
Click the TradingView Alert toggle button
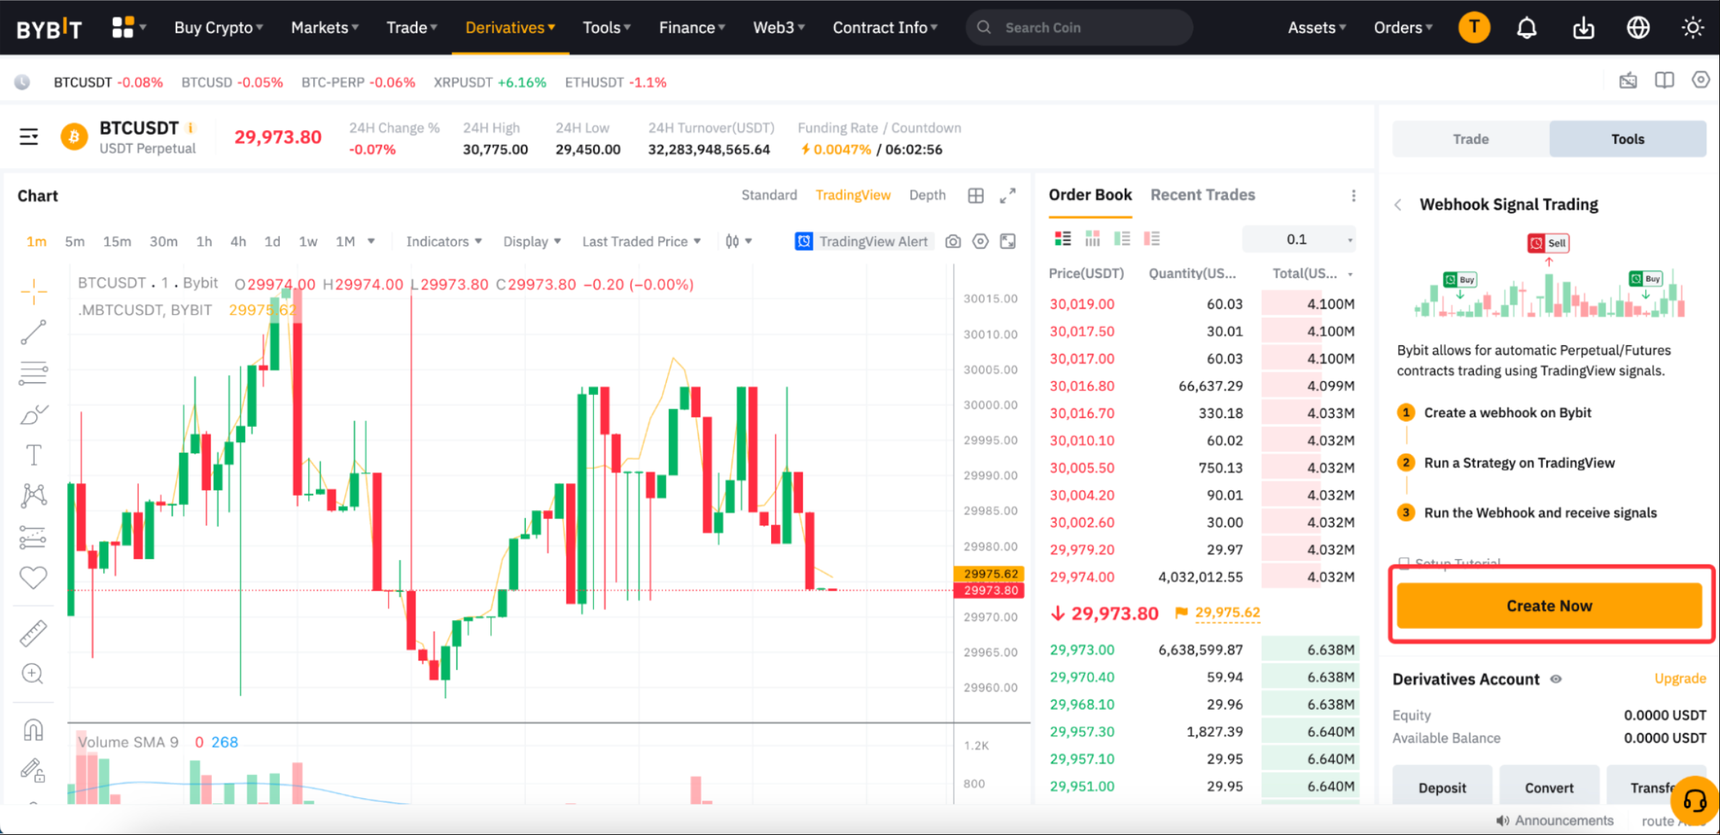(x=864, y=240)
